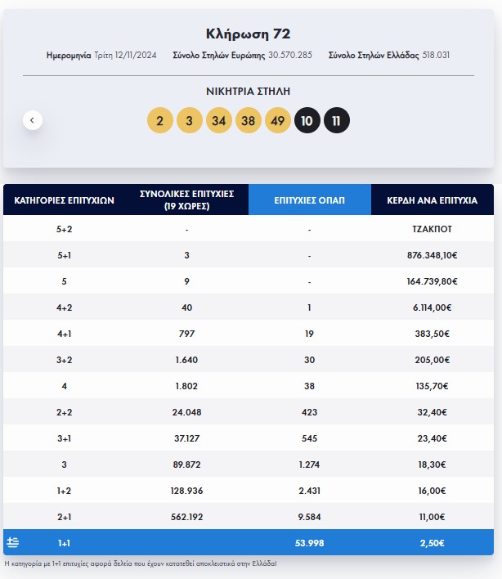Click the 5+2 category cell
Viewport: 502px width, 579px height.
point(65,229)
